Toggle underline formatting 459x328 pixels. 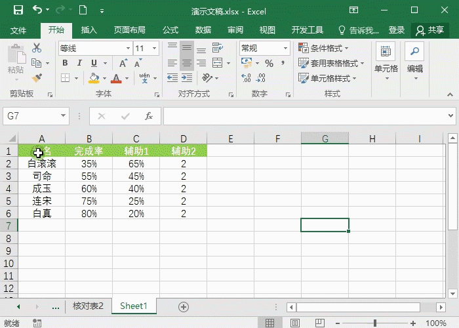(x=94, y=63)
